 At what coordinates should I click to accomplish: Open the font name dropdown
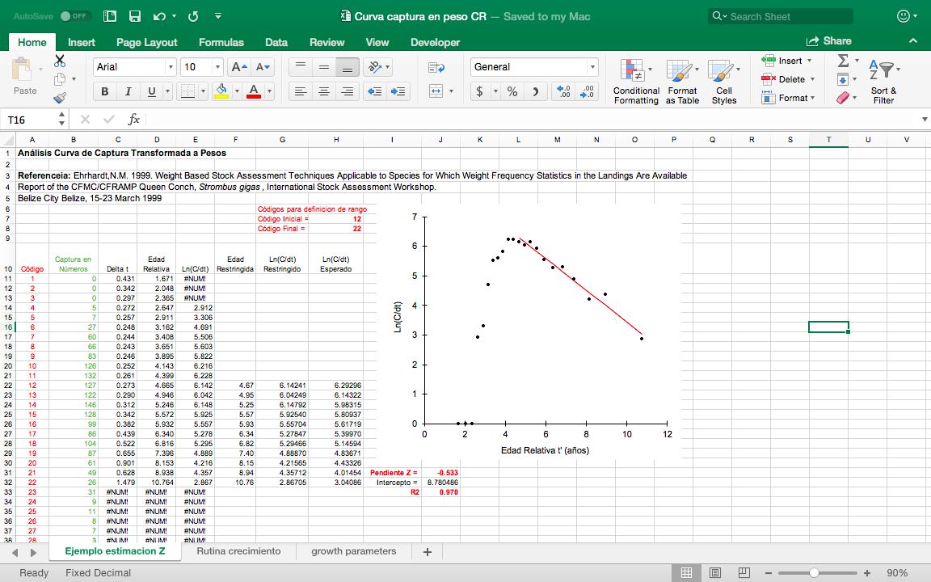point(171,67)
